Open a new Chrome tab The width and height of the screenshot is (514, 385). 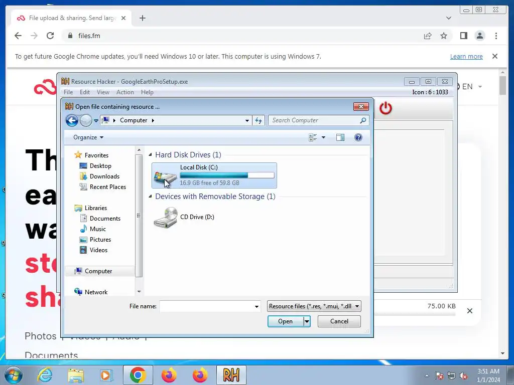coord(142,18)
